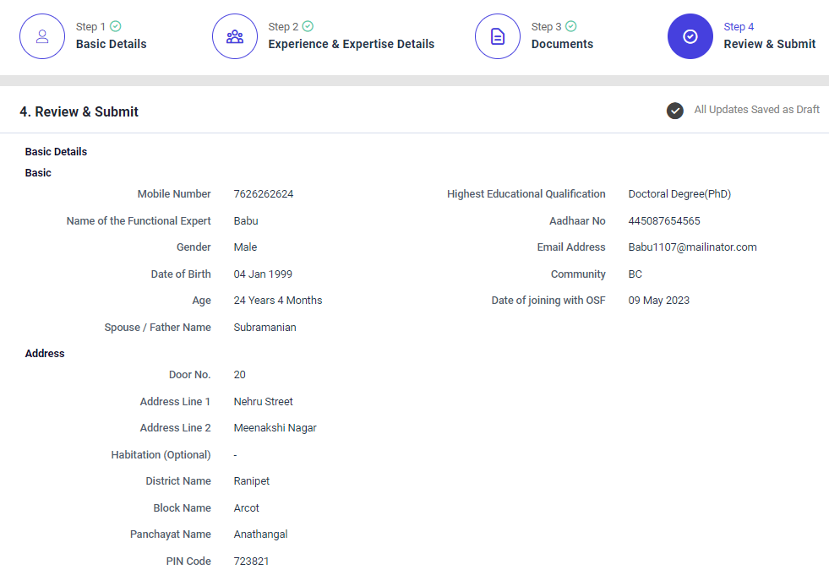The image size is (829, 575).
Task: Click the Address section heading
Action: click(x=45, y=354)
